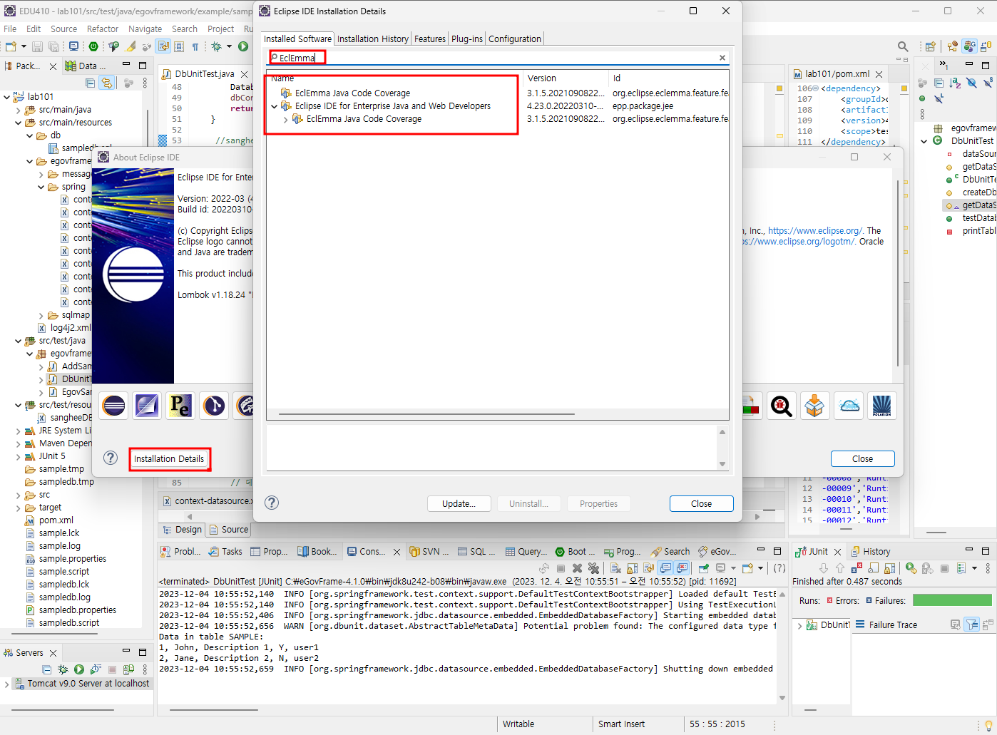Click Close in Installation Details dialog
This screenshot has width=997, height=735.
coord(702,503)
